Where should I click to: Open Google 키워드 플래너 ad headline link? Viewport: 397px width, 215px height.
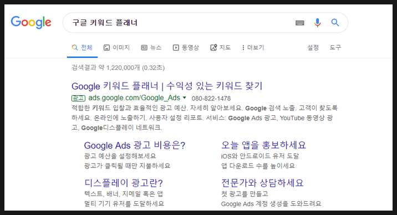coord(167,86)
